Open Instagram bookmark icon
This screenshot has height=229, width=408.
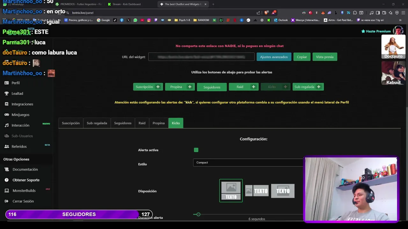tap(149, 20)
